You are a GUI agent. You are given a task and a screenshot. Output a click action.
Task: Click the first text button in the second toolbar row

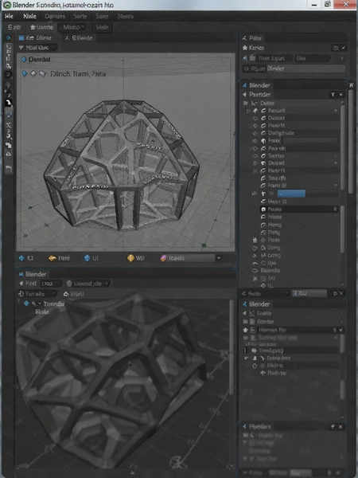coord(14,27)
